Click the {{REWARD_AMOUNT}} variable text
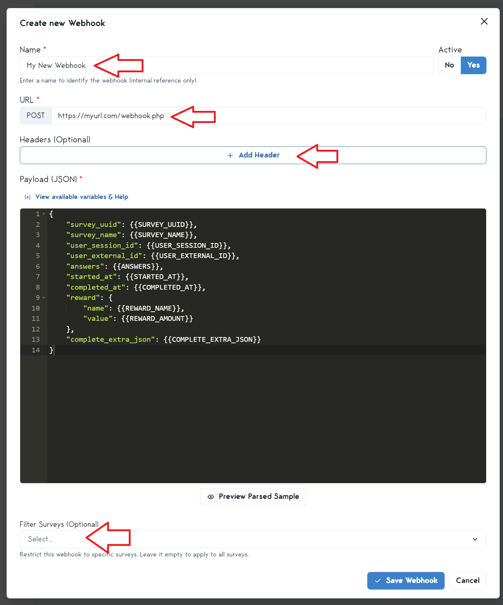The width and height of the screenshot is (503, 605). 157,319
